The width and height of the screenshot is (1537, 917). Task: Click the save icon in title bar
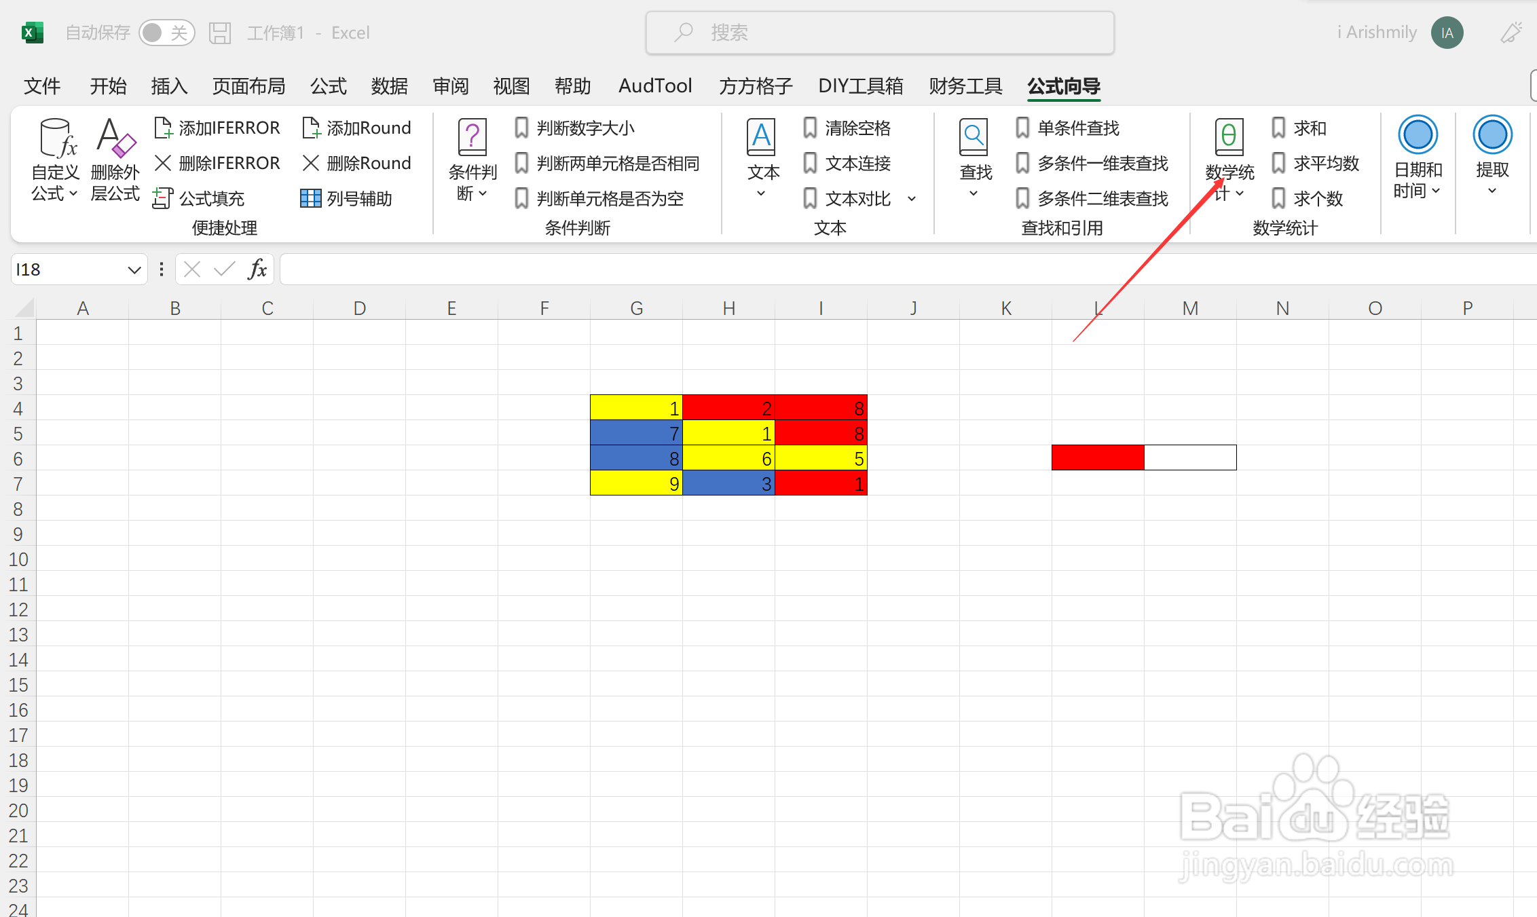pos(220,33)
